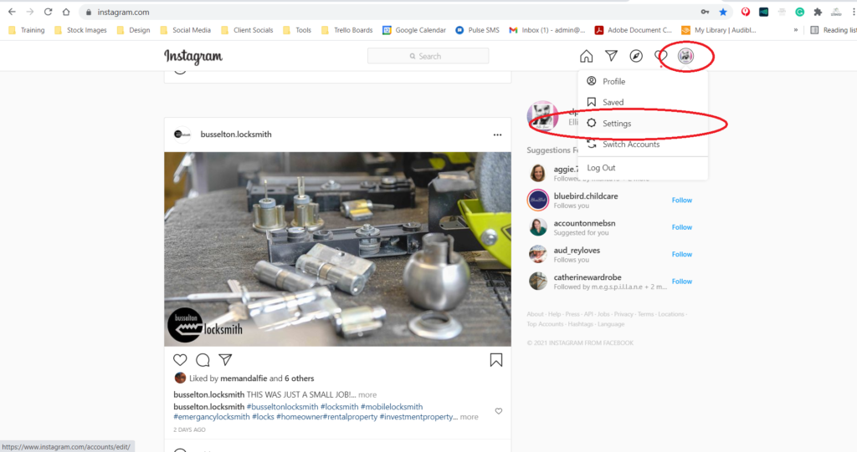Open Pulse SMS bookmark
The image size is (857, 452).
click(x=477, y=30)
